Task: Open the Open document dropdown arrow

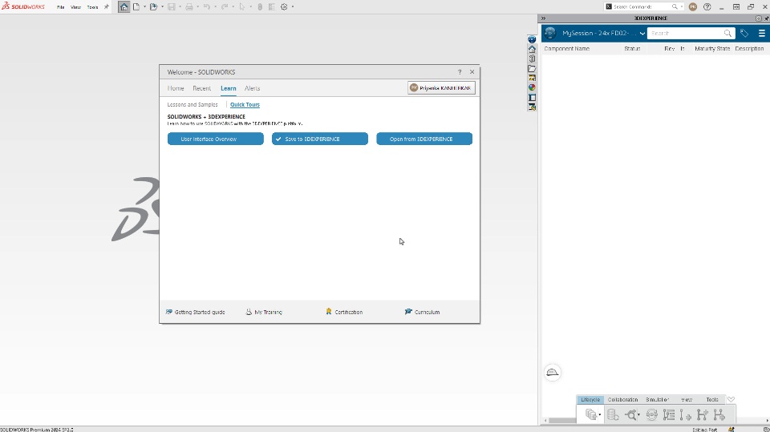Action: [x=162, y=7]
